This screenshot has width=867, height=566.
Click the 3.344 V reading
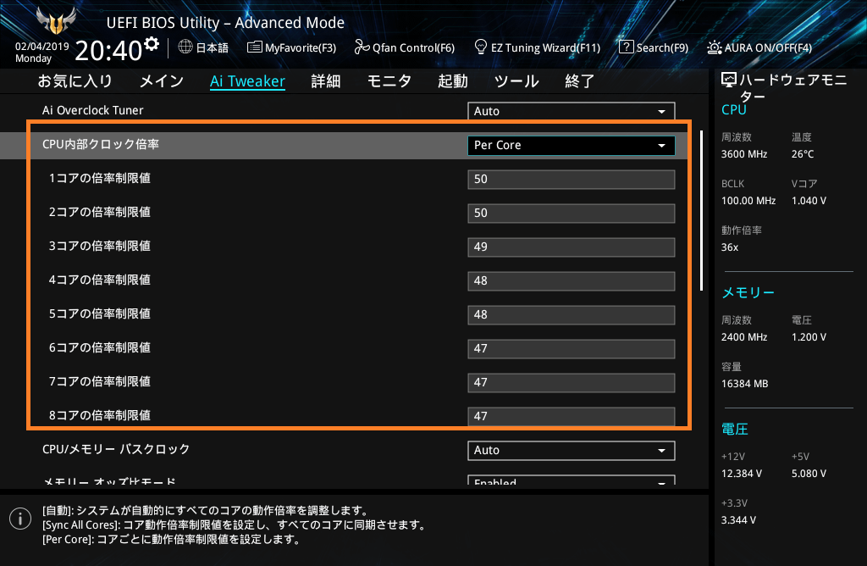click(738, 520)
